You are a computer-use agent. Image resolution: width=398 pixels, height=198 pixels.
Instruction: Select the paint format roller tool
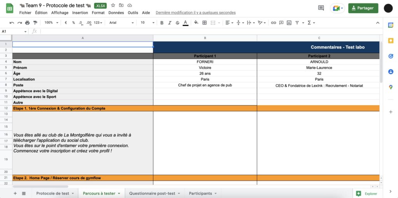pos(35,23)
